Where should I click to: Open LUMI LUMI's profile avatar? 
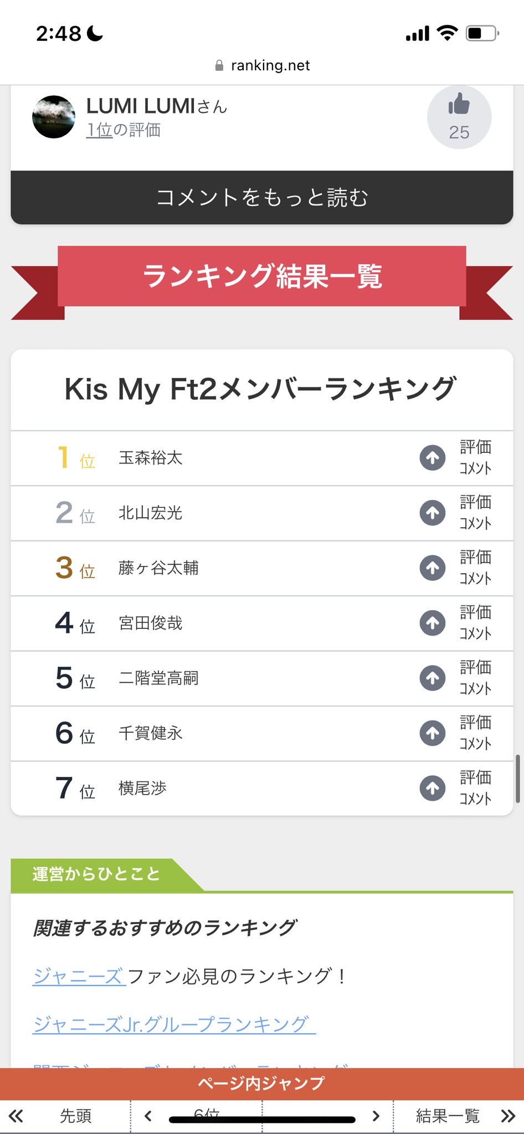tap(54, 117)
